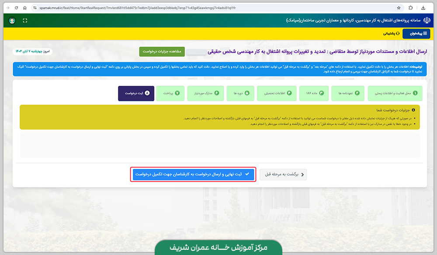The height and width of the screenshot is (255, 437).
Task: Open the پشتیبانی support headset icon
Action: tap(398, 34)
